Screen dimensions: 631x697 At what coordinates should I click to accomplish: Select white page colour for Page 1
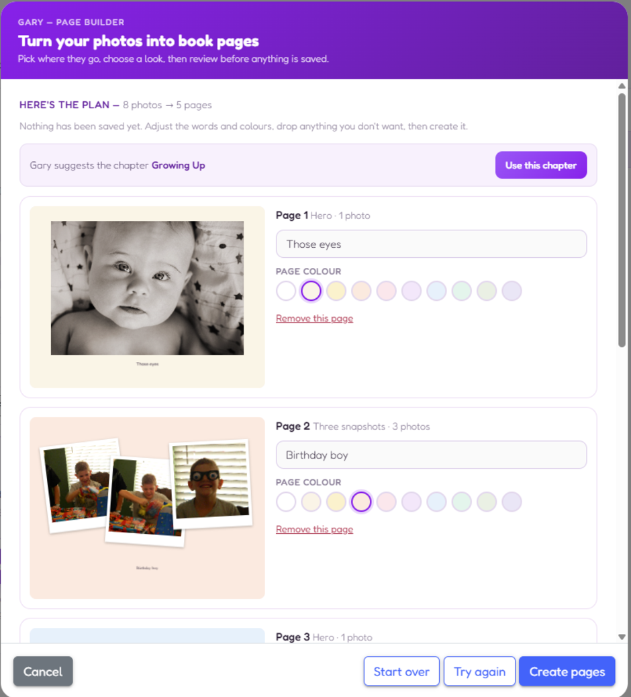286,291
